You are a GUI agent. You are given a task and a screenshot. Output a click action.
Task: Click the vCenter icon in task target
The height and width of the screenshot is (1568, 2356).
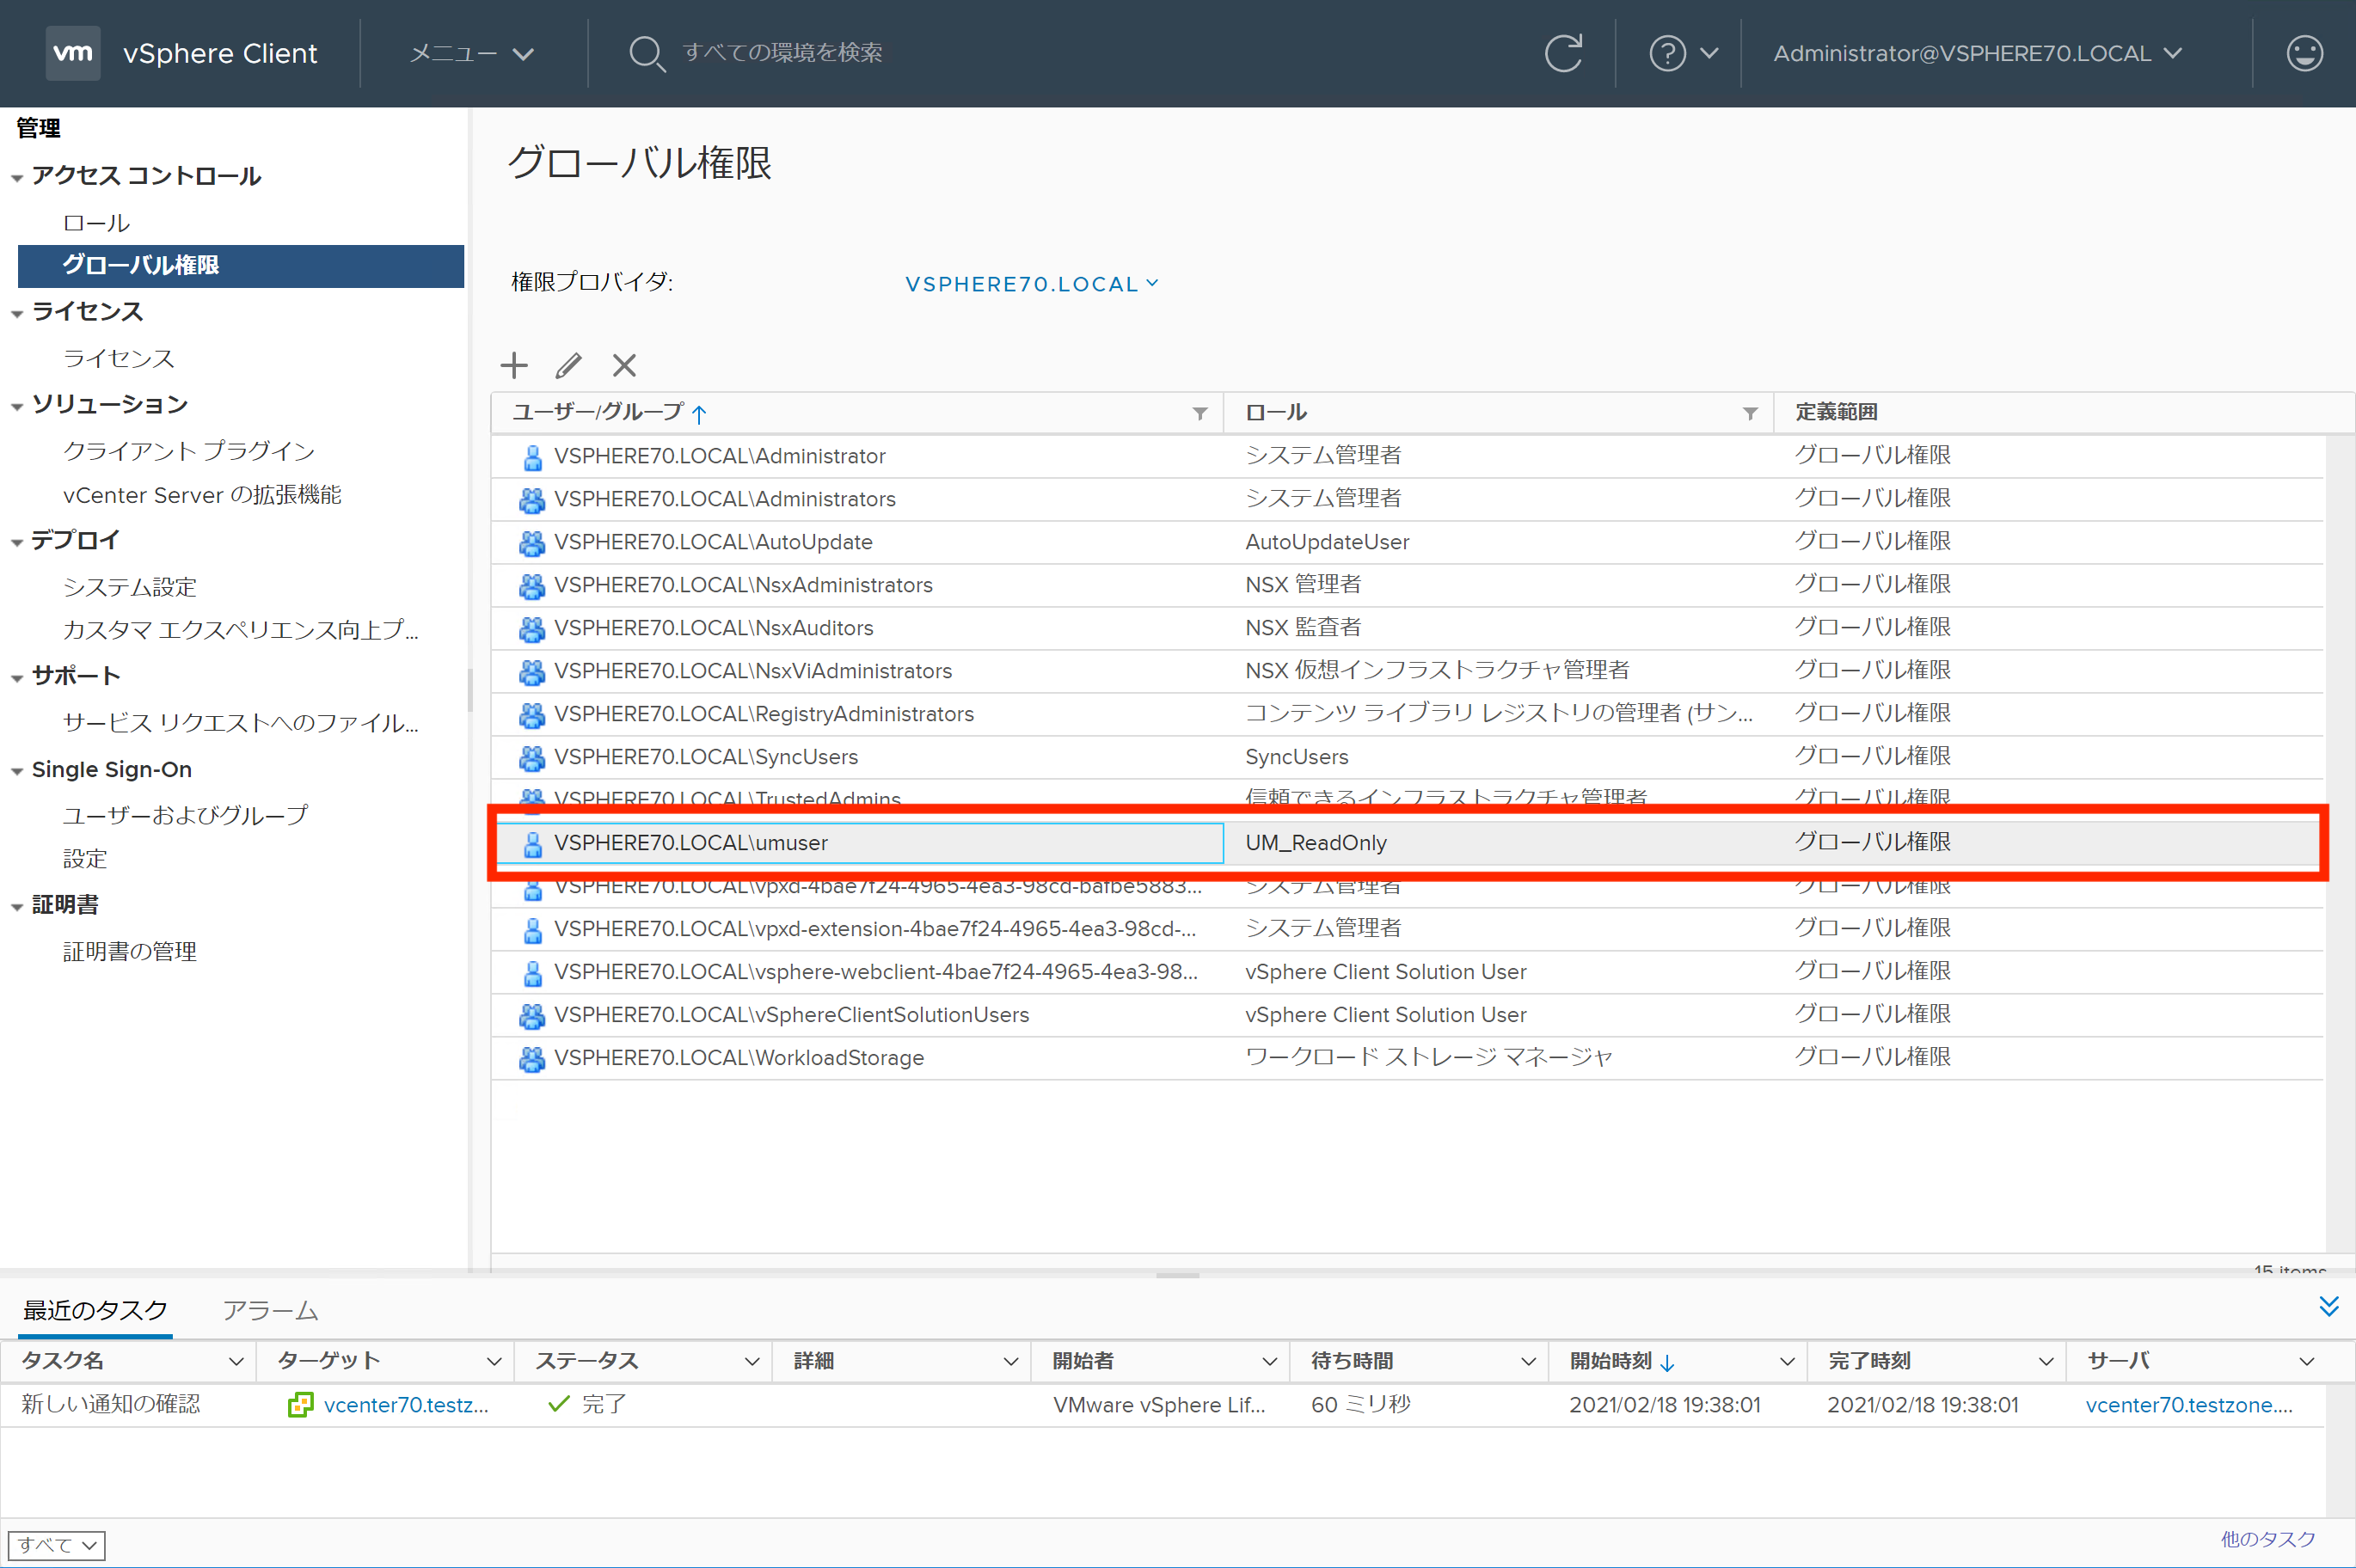pos(300,1405)
